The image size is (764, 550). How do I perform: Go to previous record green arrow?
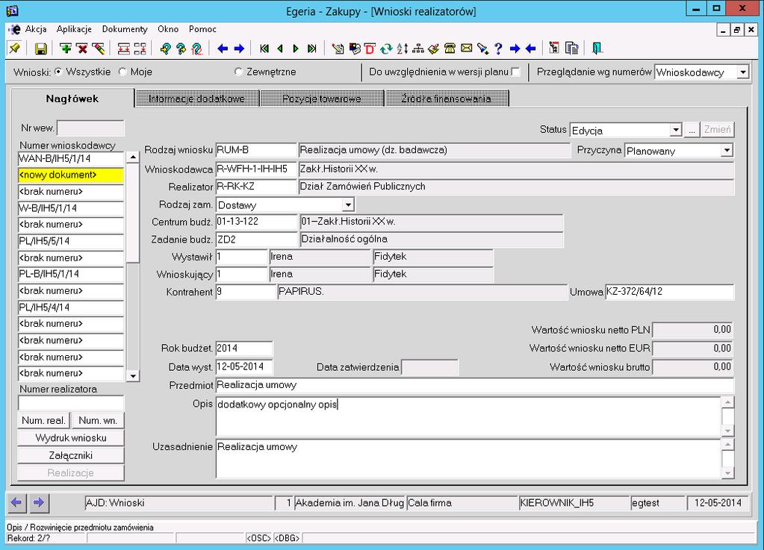pos(280,49)
